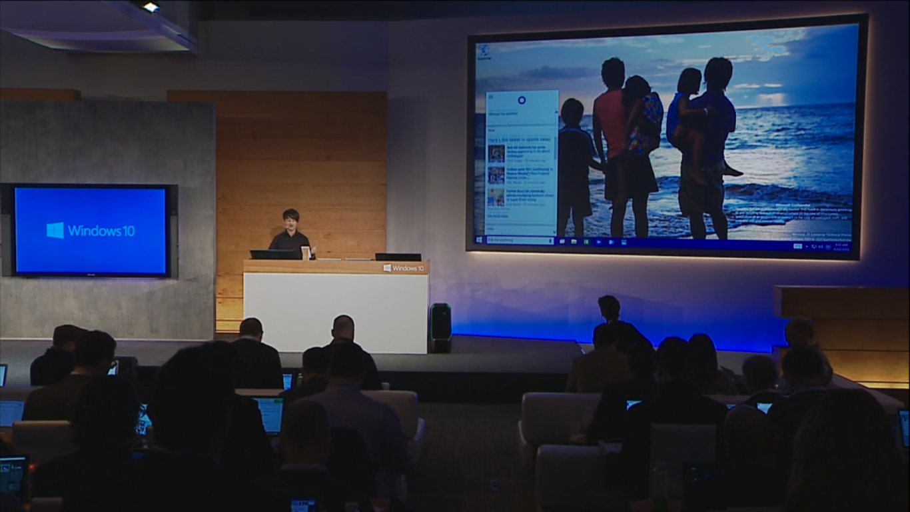Launch File Explorer from the taskbar
The image size is (910, 512).
pos(574,241)
